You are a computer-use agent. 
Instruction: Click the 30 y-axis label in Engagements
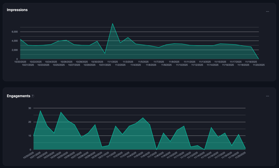point(29,108)
